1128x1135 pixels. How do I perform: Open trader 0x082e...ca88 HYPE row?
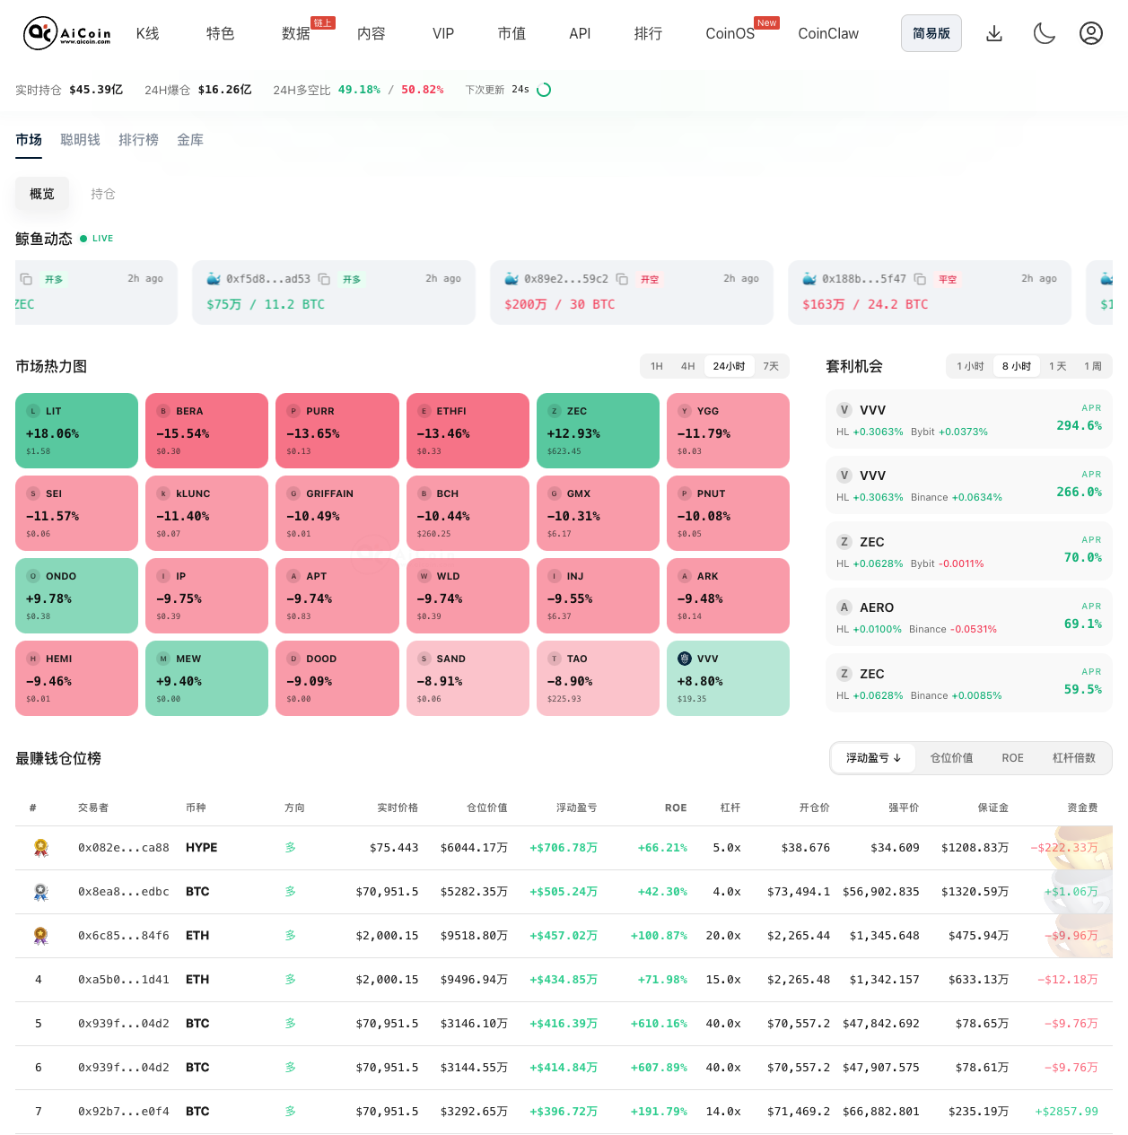tap(564, 848)
